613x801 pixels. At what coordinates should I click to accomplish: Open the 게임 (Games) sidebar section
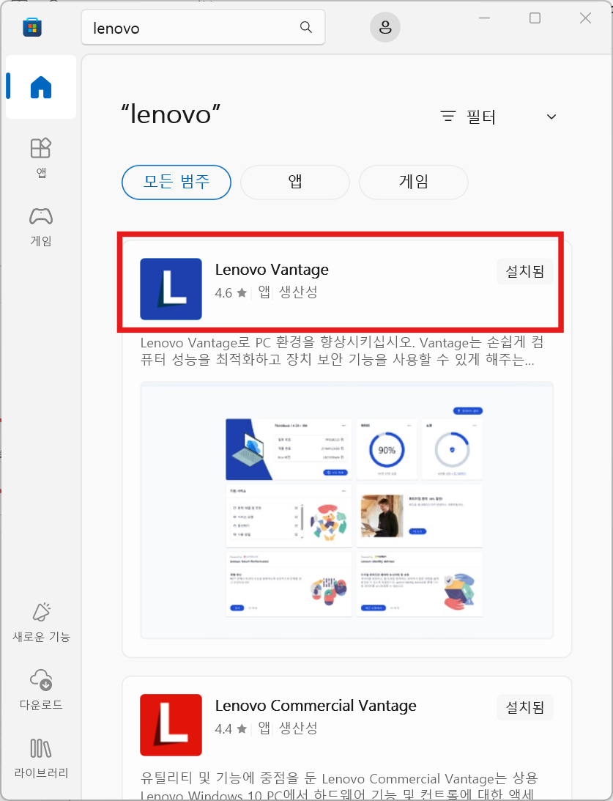coord(41,226)
